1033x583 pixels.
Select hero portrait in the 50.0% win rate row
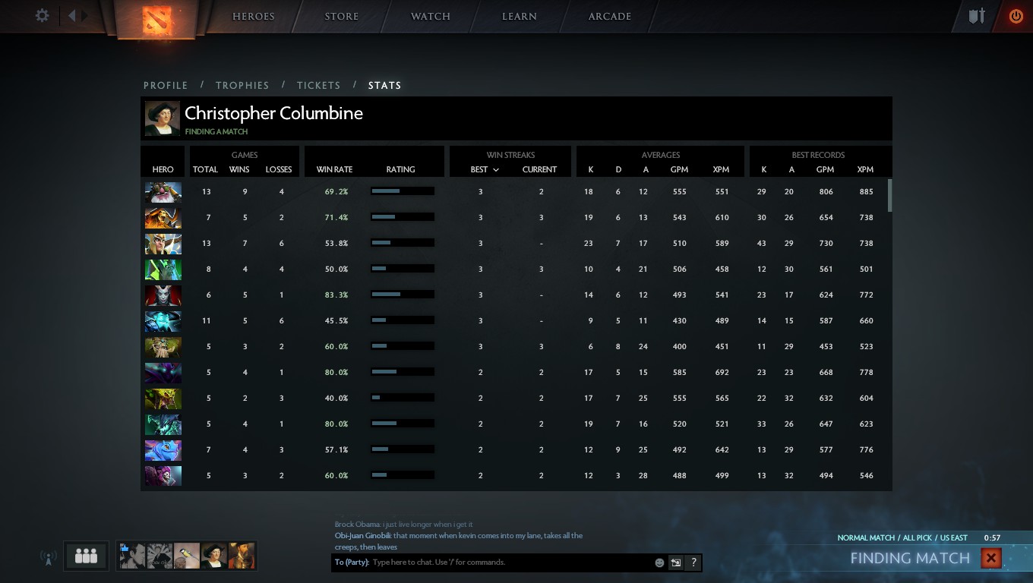click(163, 269)
